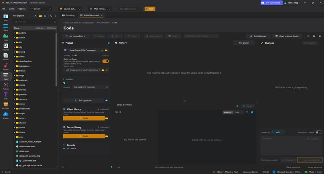Expand the materials folder

tap(14, 80)
